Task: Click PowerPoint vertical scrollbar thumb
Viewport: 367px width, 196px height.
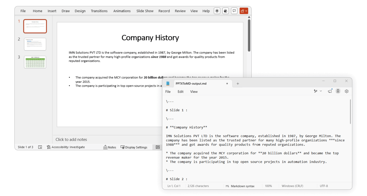Action: click(x=249, y=35)
